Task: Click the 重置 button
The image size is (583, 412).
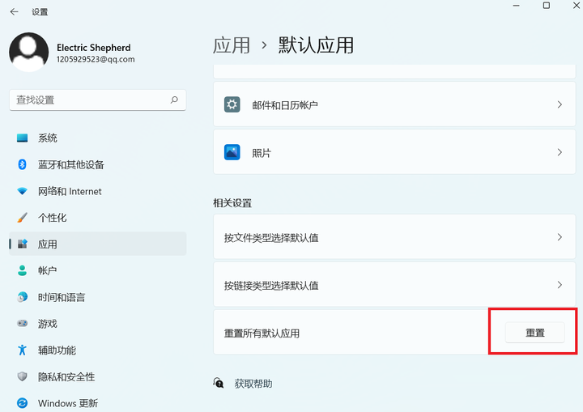Action: 534,333
